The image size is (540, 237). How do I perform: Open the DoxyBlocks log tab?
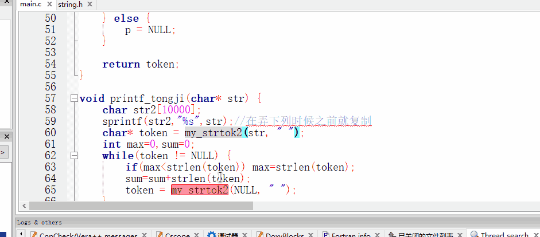(x=285, y=235)
